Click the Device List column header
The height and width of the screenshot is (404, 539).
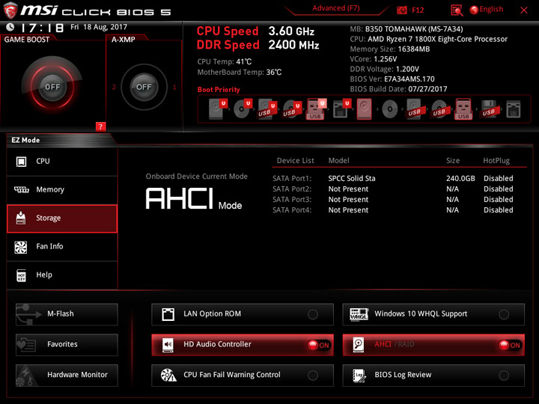coord(295,160)
